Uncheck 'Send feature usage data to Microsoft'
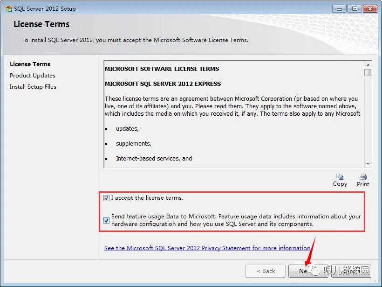Viewport: 382px width, 287px height. pyautogui.click(x=107, y=220)
